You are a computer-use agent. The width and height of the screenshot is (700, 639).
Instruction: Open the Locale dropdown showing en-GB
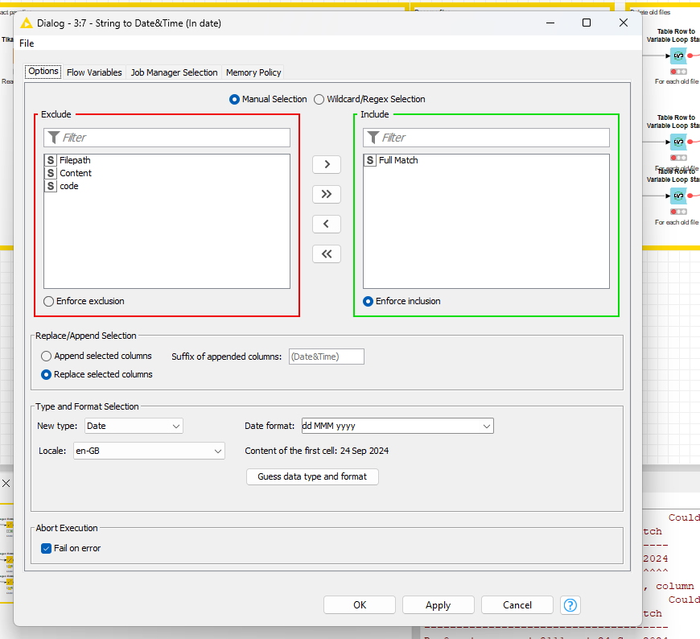point(148,451)
